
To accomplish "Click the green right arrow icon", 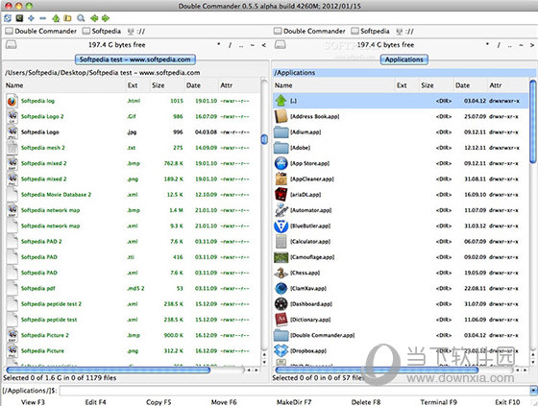I will 106,18.
